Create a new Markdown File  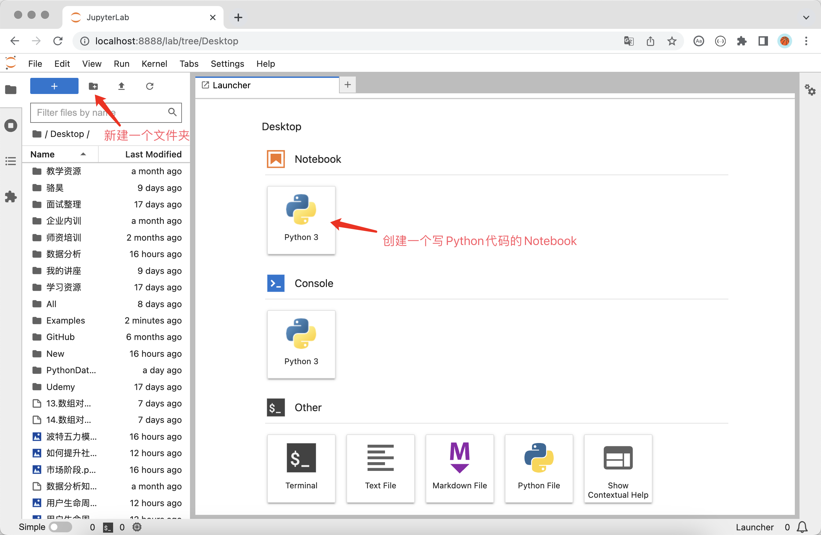click(x=459, y=468)
